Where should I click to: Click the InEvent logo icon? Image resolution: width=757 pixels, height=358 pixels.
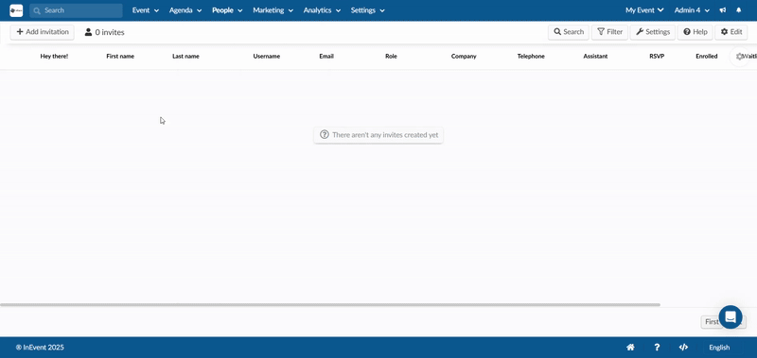click(x=16, y=10)
